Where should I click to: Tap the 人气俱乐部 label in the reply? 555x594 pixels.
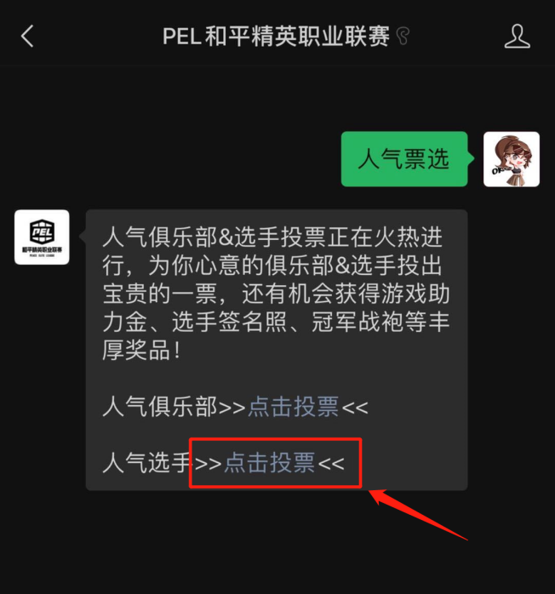160,407
